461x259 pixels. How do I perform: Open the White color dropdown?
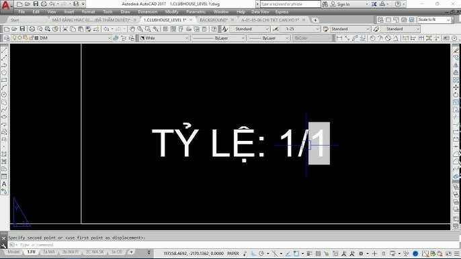[x=186, y=38]
